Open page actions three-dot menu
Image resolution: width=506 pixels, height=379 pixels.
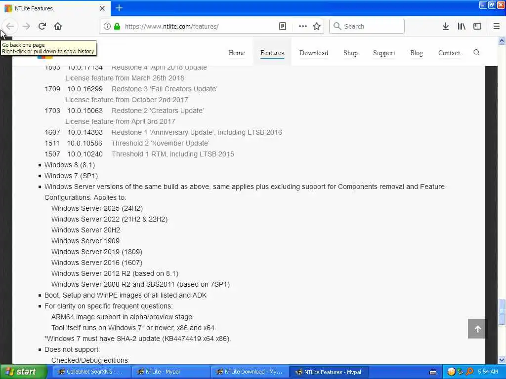coord(303,26)
